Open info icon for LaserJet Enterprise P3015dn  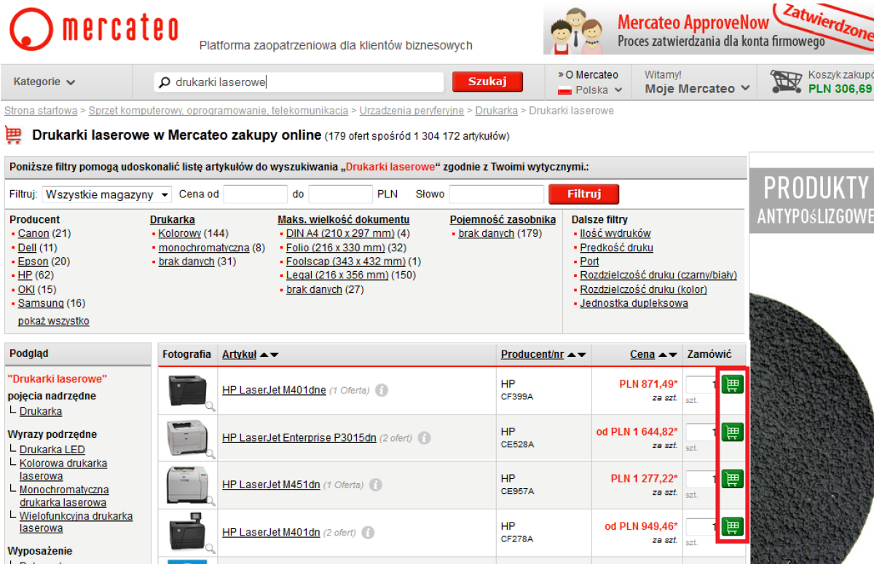[425, 438]
